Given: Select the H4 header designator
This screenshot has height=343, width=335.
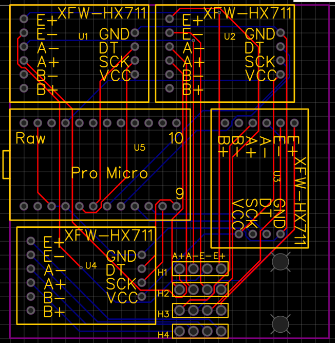Looking at the screenshot, I should 163,335.
